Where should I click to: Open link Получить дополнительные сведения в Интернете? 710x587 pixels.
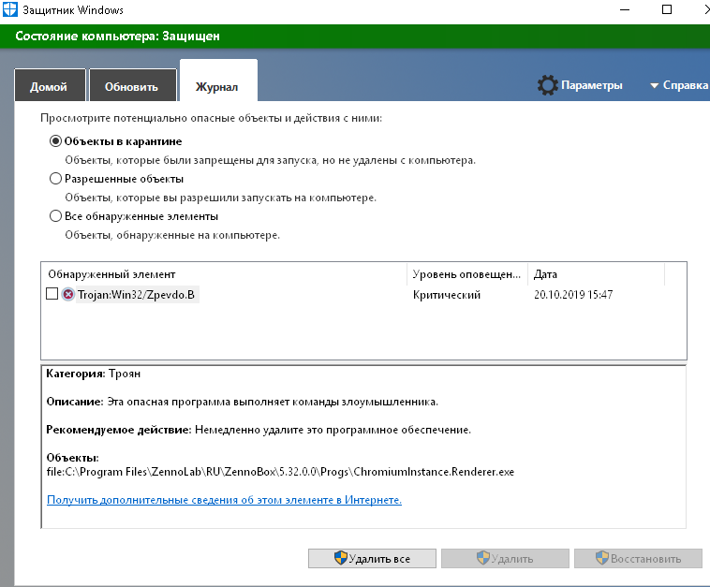(x=224, y=500)
